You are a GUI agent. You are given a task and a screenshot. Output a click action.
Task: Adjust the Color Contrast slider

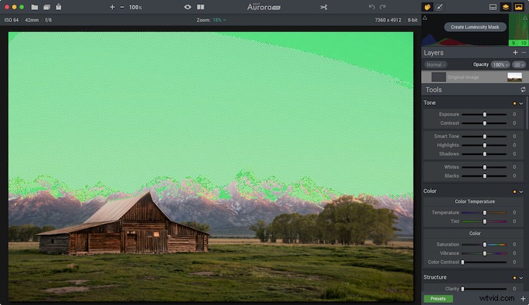484,262
